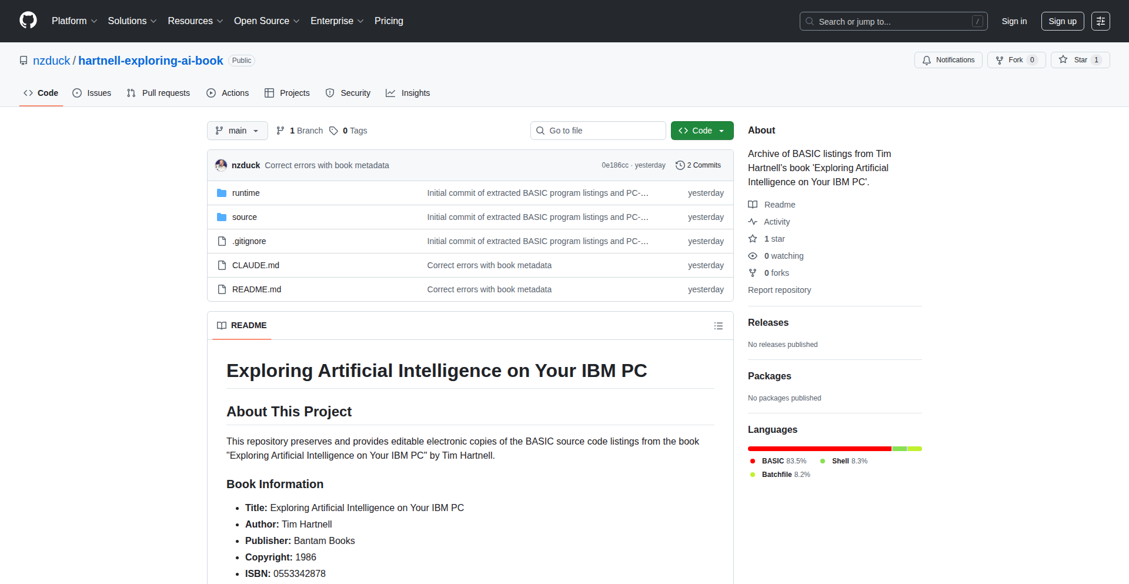Switch to the Issues tab
Image resolution: width=1129 pixels, height=584 pixels.
click(x=92, y=93)
